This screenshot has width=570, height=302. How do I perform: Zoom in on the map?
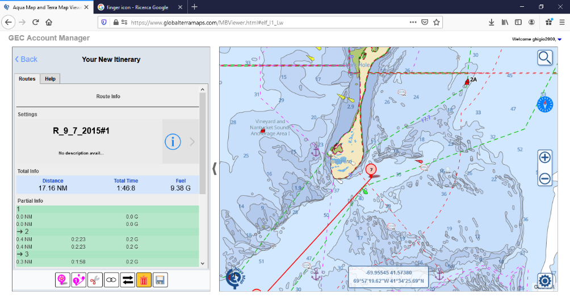tap(544, 157)
